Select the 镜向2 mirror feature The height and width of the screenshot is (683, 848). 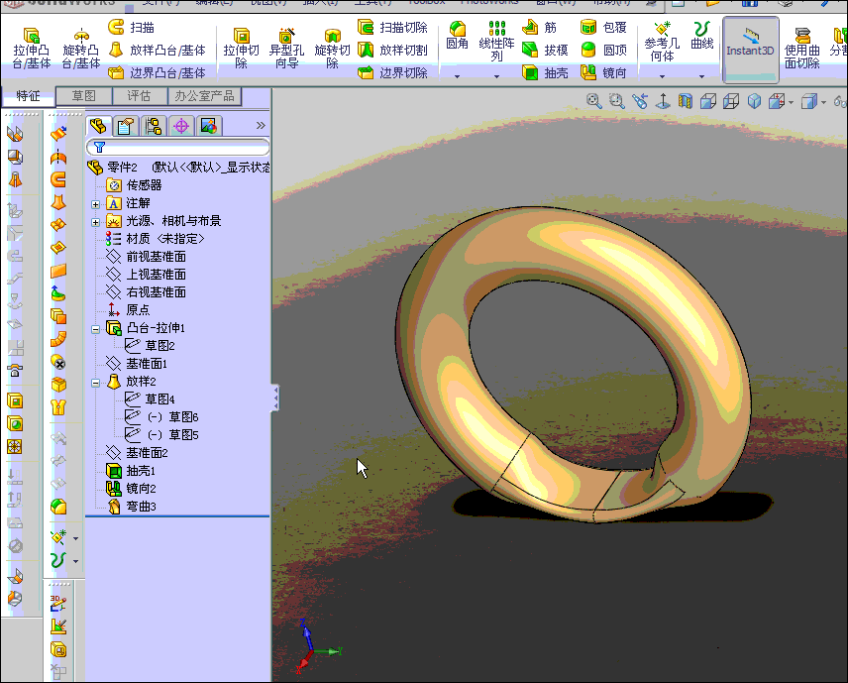[x=131, y=489]
